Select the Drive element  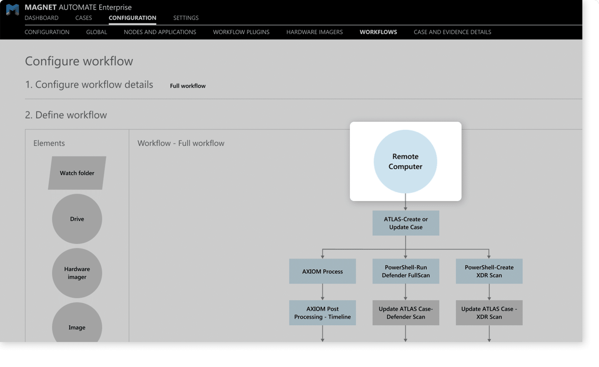(77, 219)
